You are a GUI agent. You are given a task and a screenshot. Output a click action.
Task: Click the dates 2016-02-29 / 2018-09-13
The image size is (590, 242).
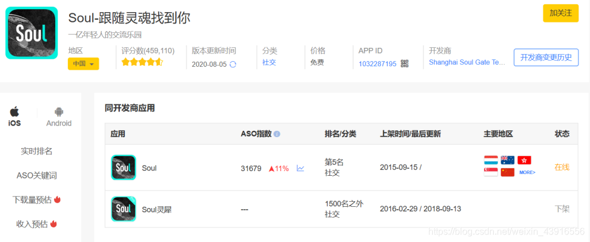click(x=420, y=209)
